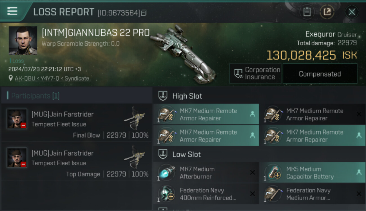
Task: Copy the loss report ID
Action: [x=144, y=13]
